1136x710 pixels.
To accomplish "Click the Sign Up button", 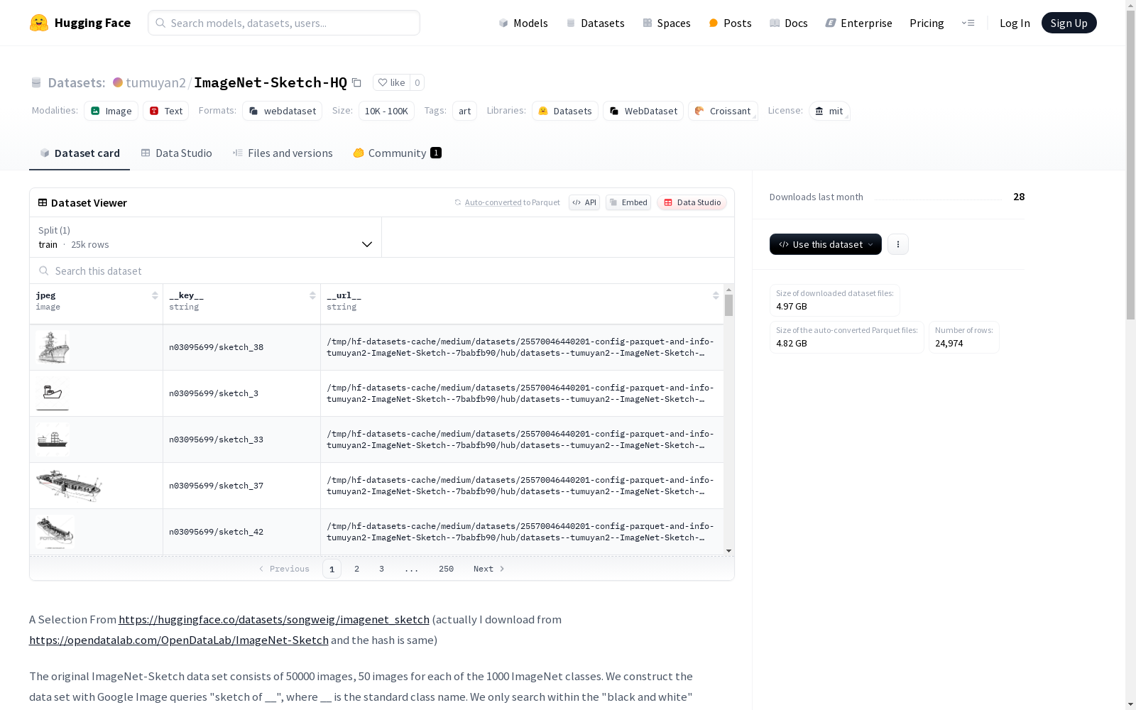I will pos(1069,23).
